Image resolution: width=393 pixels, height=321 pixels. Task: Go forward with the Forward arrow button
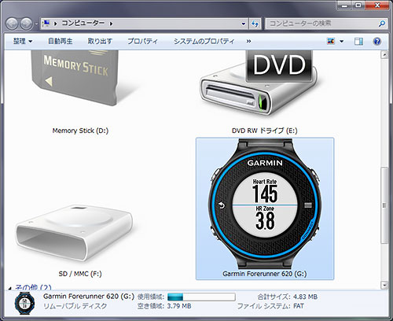[27, 24]
